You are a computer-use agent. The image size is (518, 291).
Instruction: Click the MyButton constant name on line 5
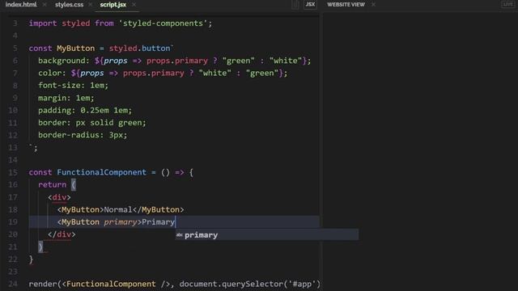pos(75,48)
